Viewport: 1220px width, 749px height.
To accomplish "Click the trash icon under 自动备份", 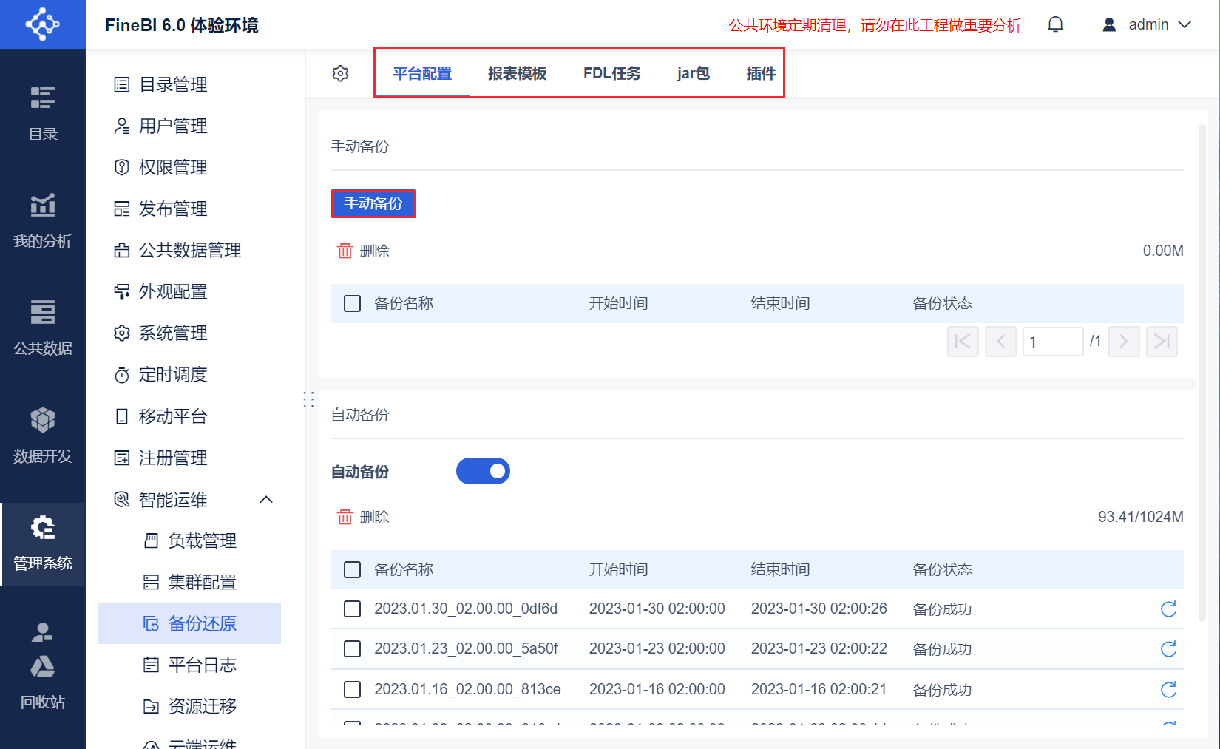I will (x=345, y=517).
